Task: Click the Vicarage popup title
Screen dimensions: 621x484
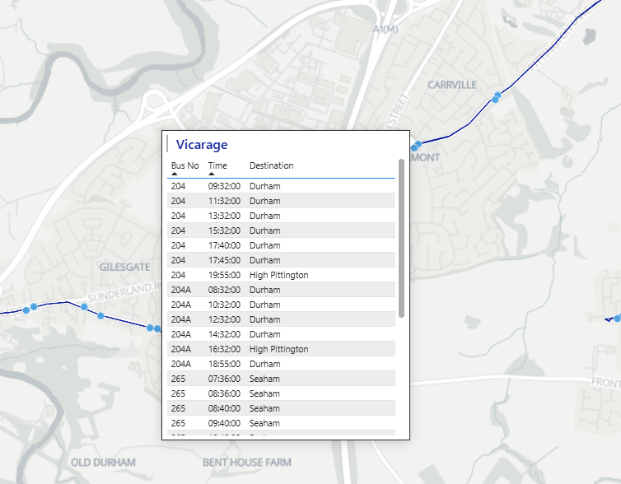Action: [202, 145]
